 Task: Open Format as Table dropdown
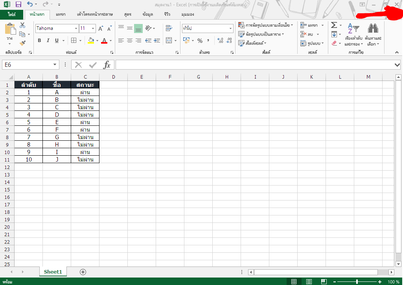[x=261, y=34]
